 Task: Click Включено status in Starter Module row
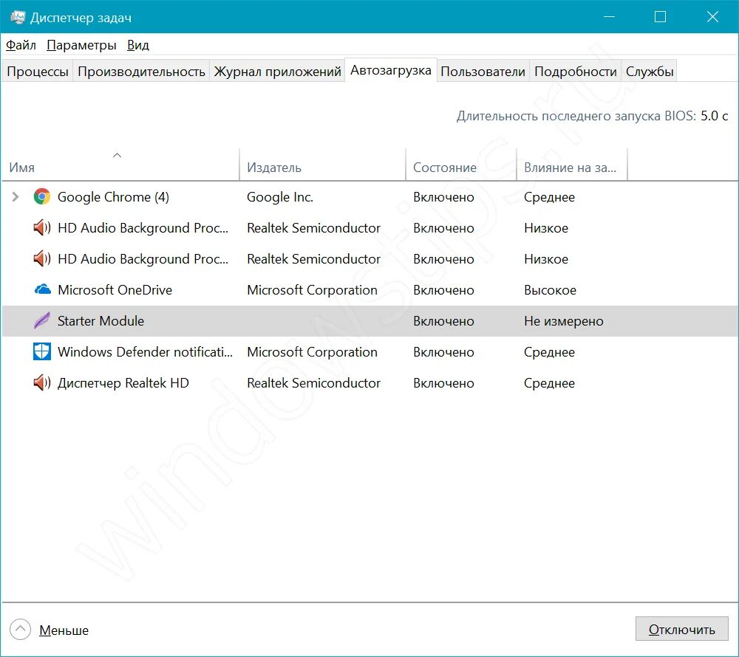443,321
